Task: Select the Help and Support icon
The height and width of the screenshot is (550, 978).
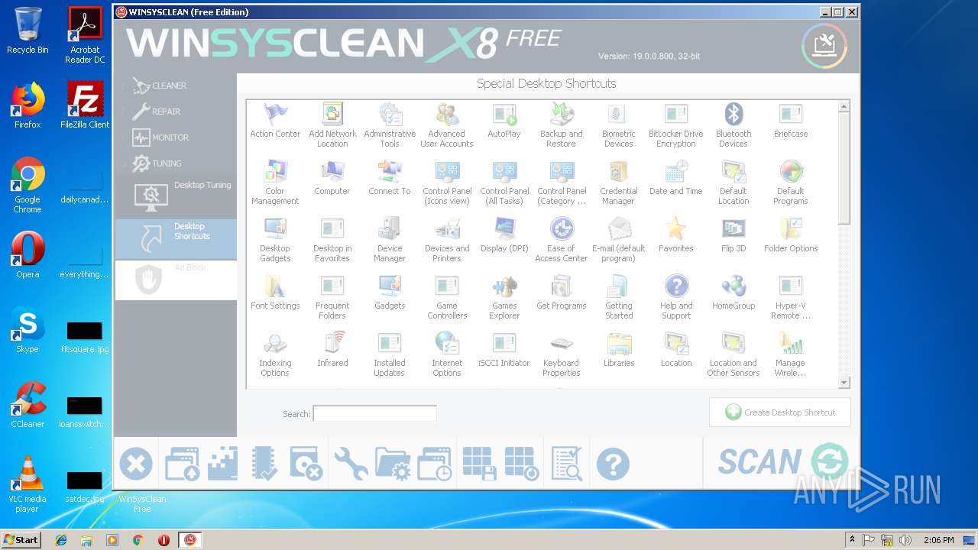Action: 676,286
